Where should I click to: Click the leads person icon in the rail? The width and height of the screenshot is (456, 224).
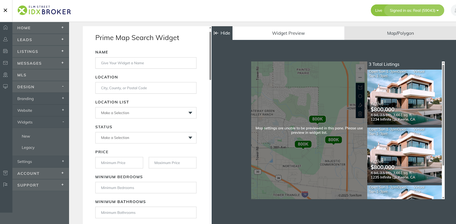tap(5, 39)
